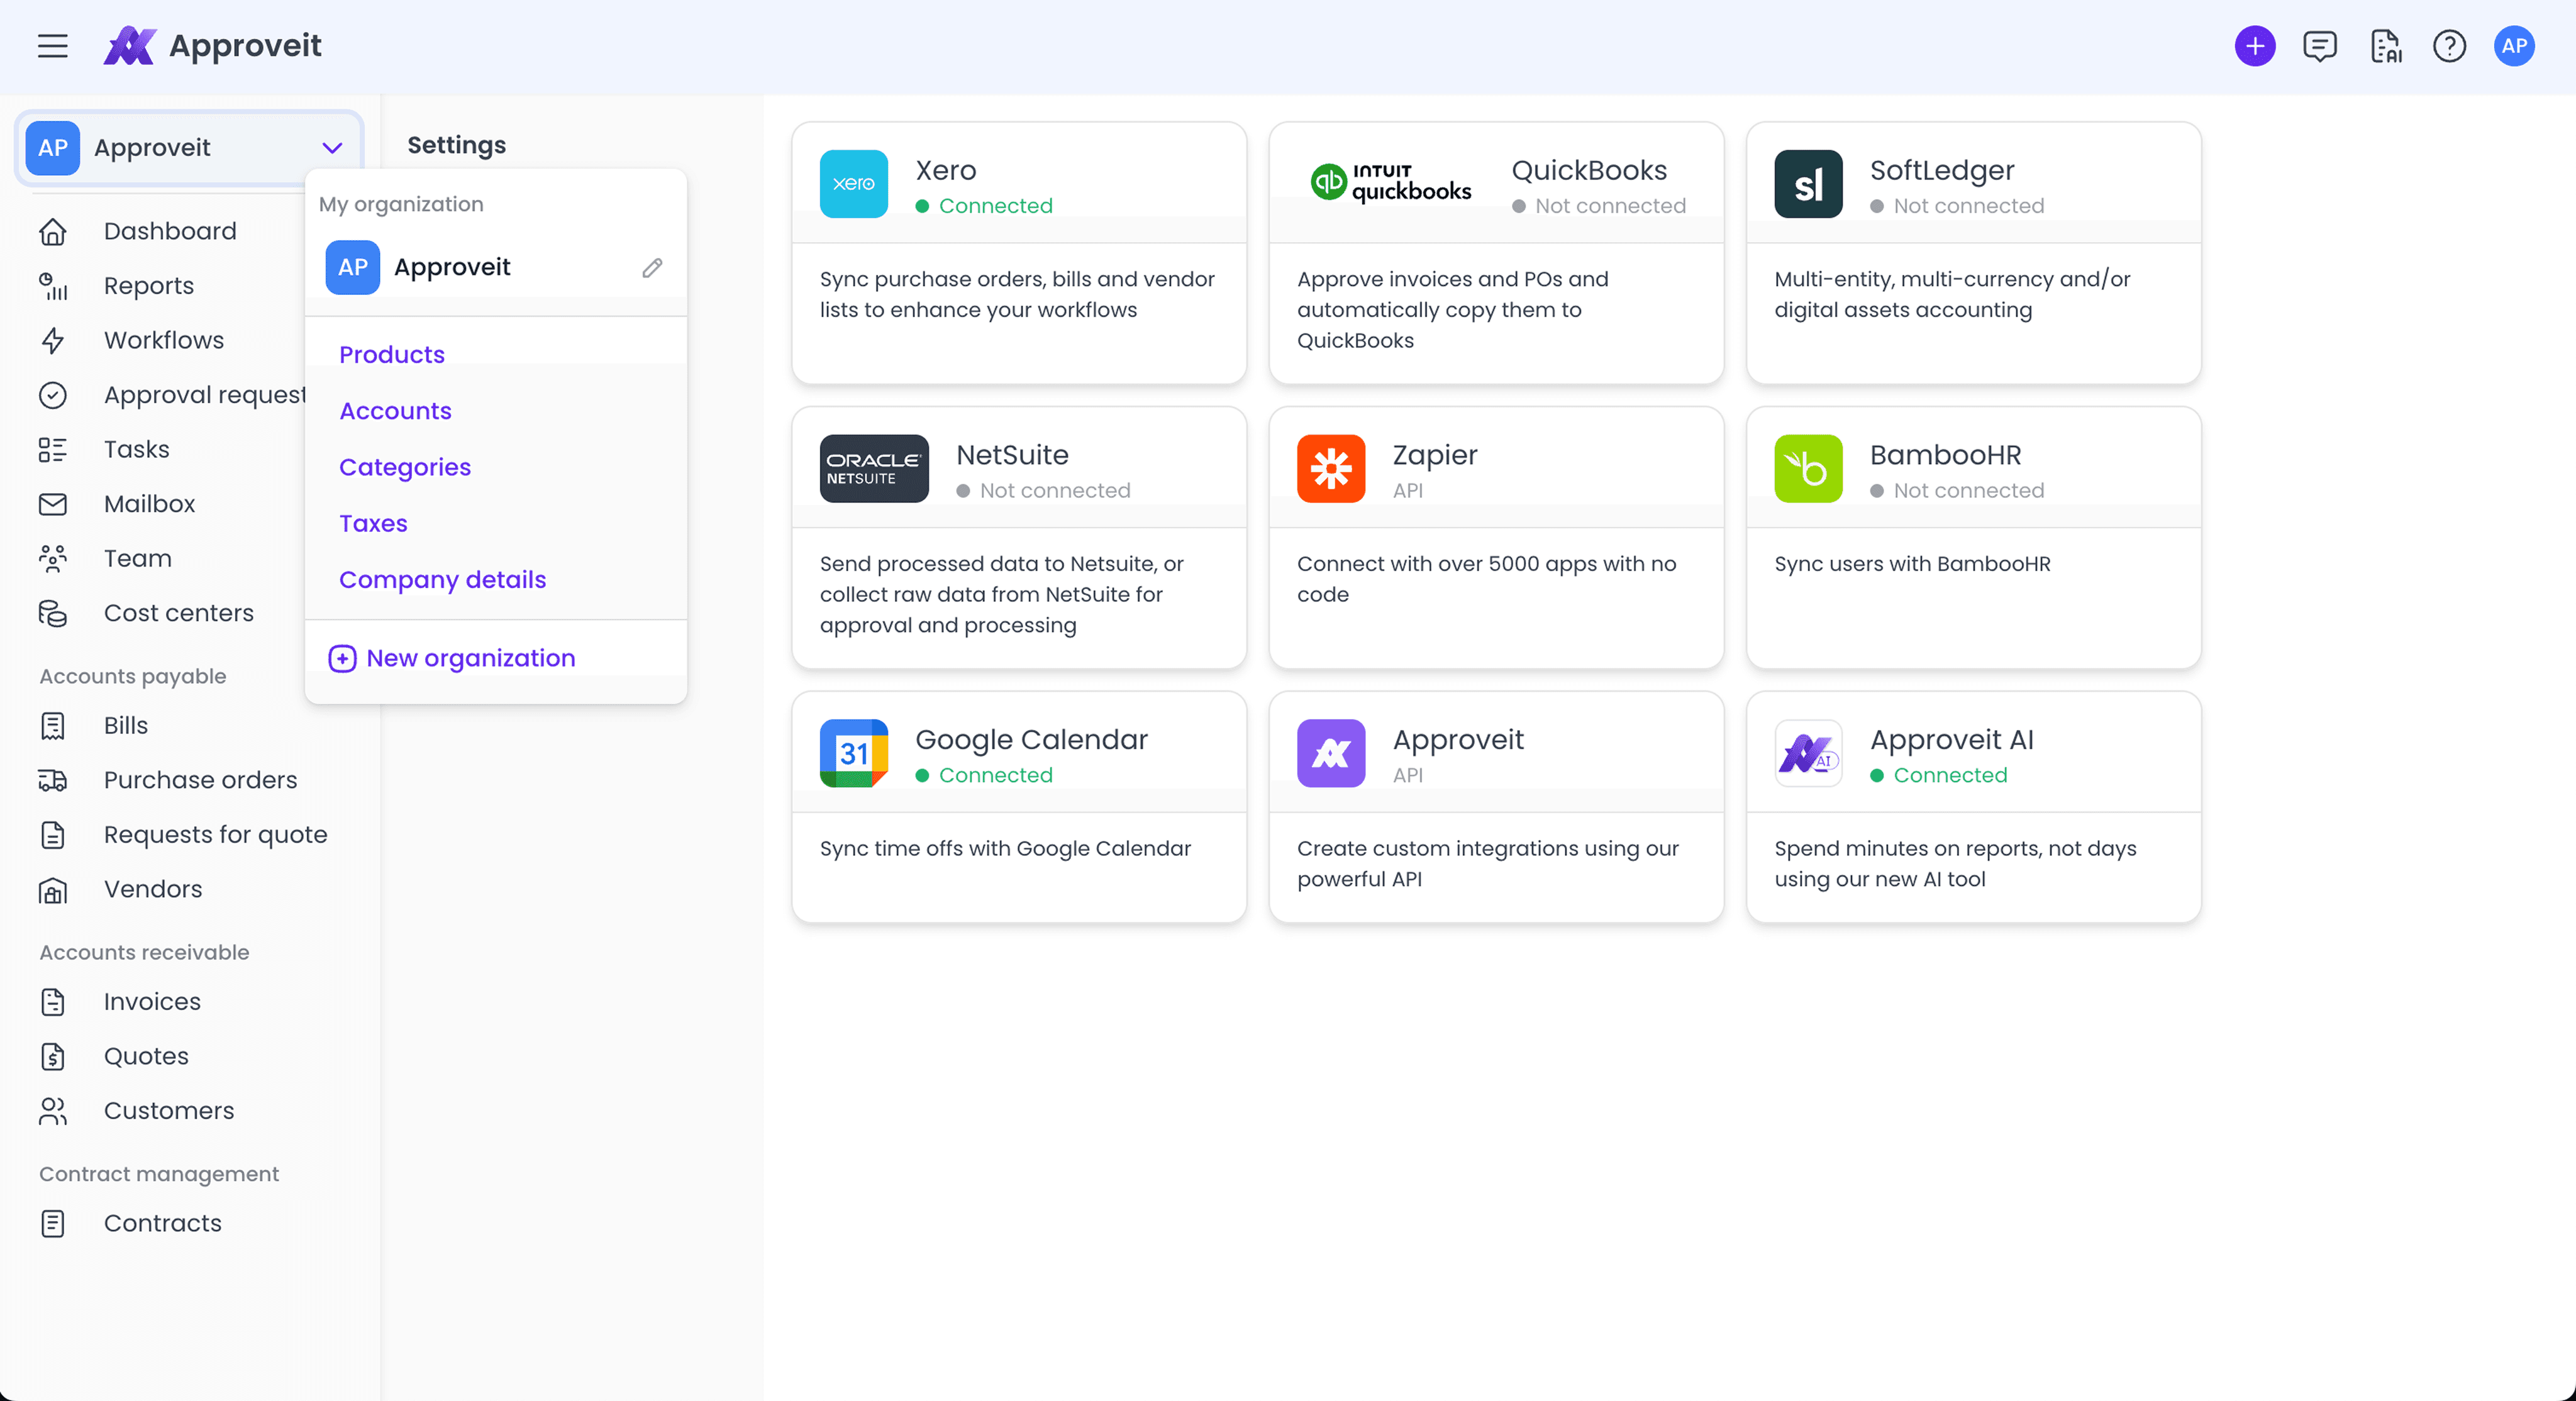Image resolution: width=2576 pixels, height=1401 pixels.
Task: Select the Mailbox section in the sidebar
Action: (149, 504)
